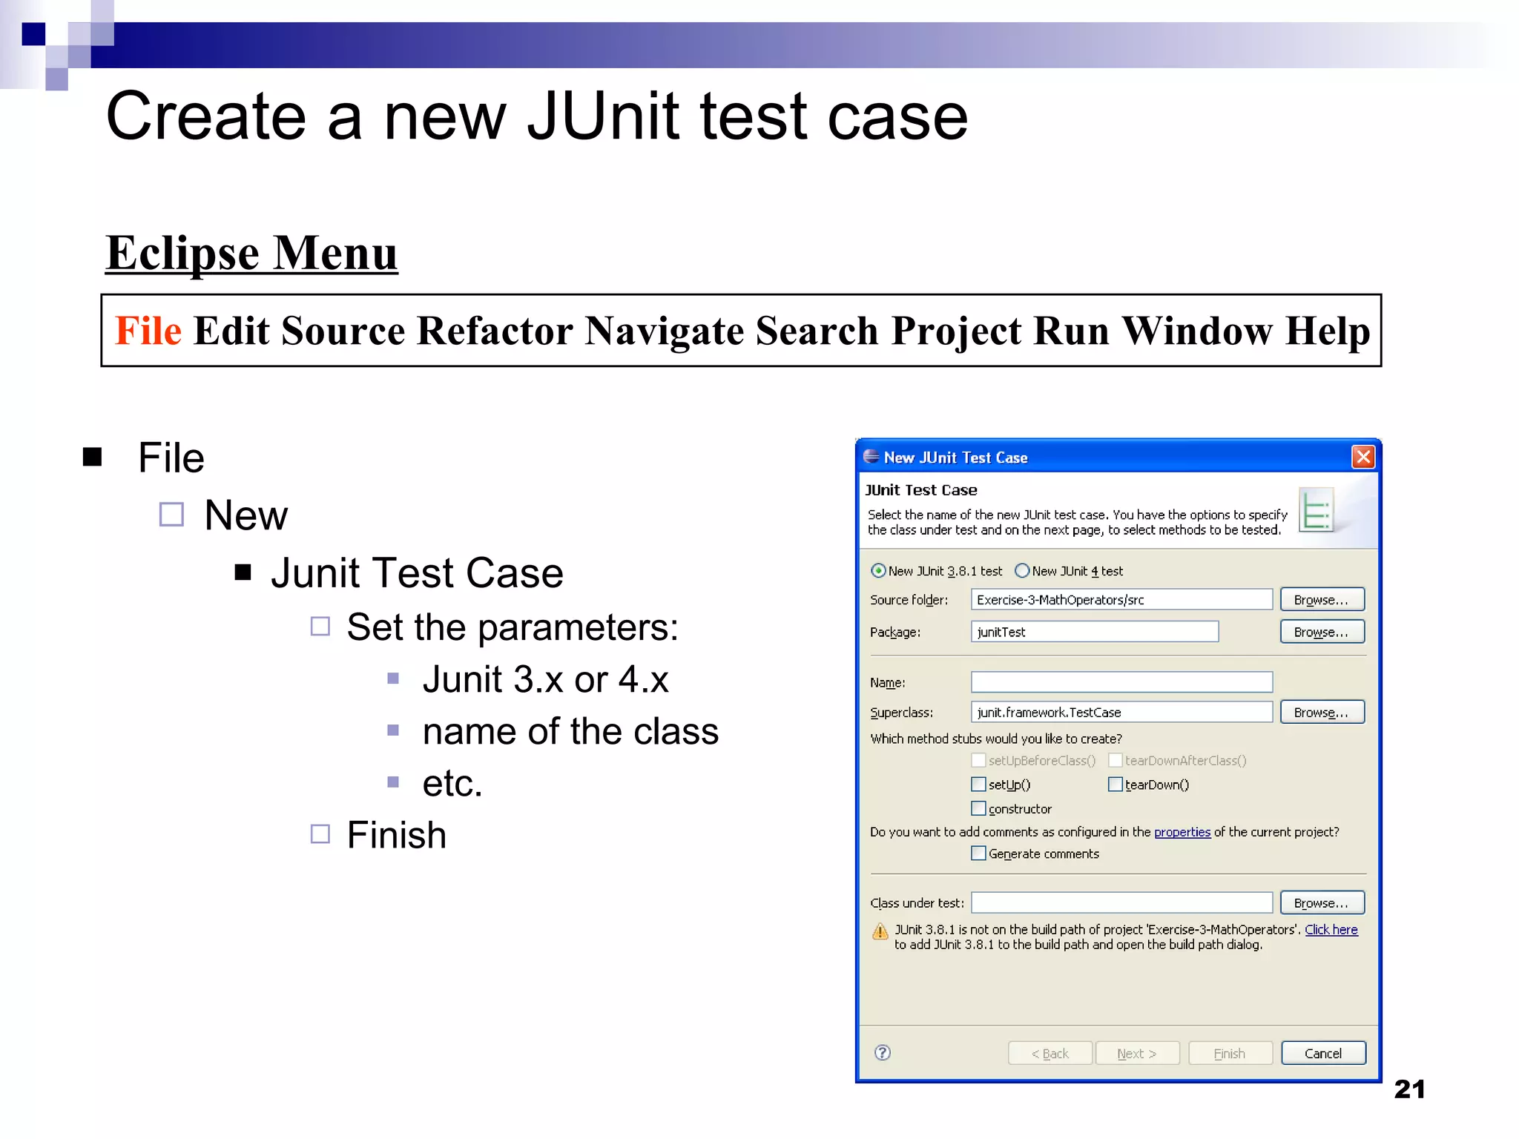The height and width of the screenshot is (1139, 1519).
Task: Click the Cancel button
Action: (x=1323, y=1053)
